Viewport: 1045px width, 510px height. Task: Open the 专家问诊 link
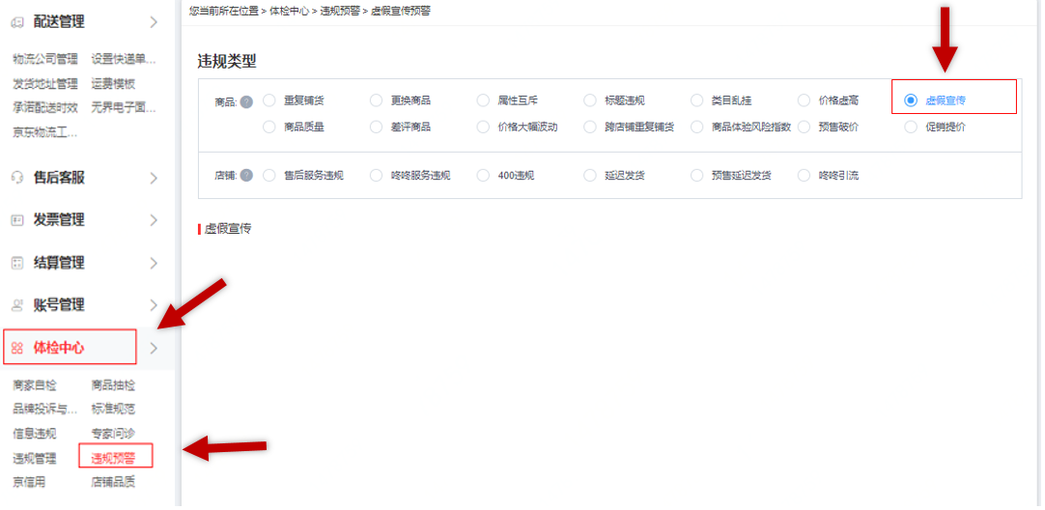click(x=113, y=434)
